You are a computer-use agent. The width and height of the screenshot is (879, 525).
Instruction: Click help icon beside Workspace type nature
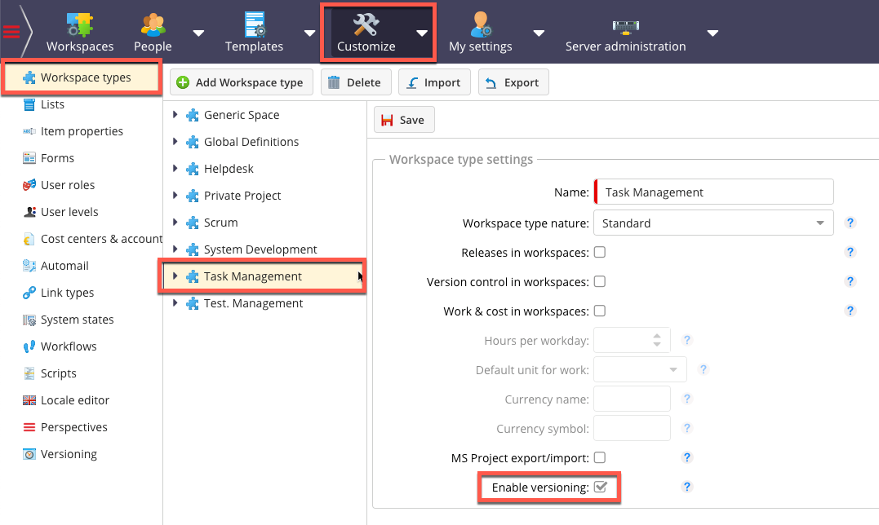tap(850, 223)
